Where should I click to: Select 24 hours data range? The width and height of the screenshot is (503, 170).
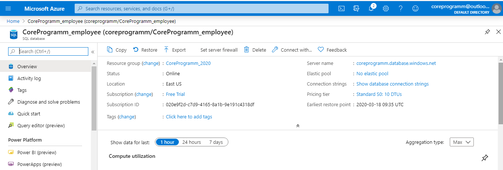(191, 142)
